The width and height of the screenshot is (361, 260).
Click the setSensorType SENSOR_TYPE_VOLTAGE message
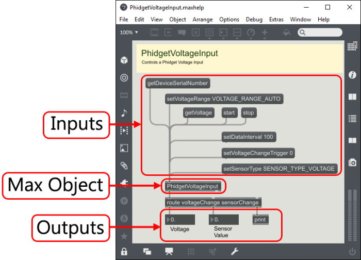point(280,169)
